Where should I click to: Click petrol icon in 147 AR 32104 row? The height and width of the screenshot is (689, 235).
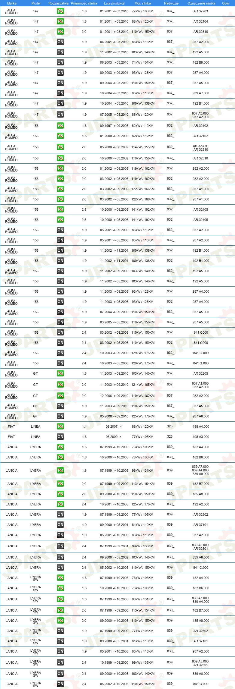(60, 21)
